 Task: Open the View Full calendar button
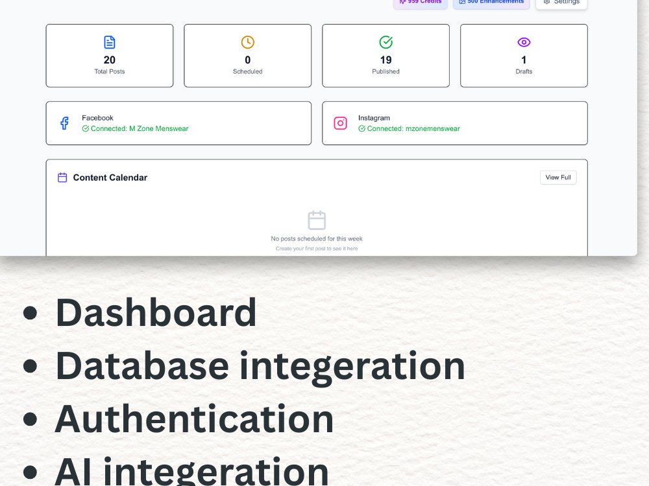click(558, 178)
